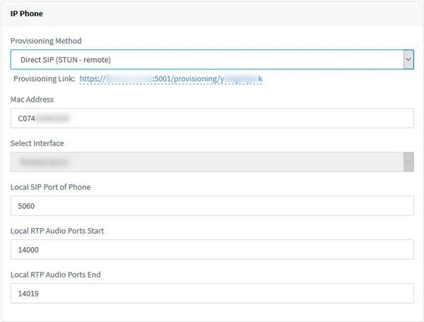Click the Local RTP Audio Ports End label

click(x=57, y=275)
